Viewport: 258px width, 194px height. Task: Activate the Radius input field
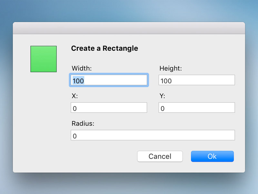pyautogui.click(x=153, y=135)
